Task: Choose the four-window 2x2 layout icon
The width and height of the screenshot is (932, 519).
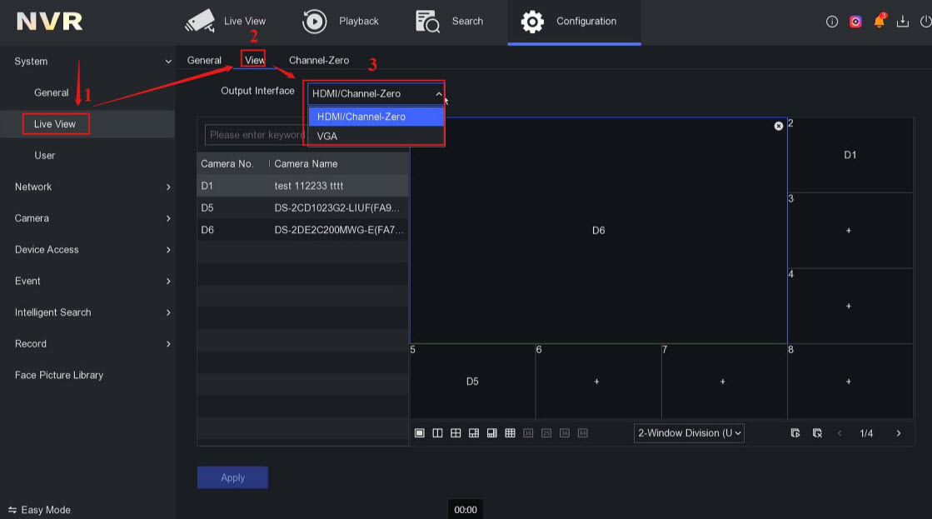Action: point(456,433)
